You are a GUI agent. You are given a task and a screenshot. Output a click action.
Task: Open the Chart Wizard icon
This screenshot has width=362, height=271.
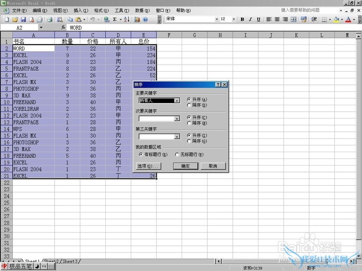(x=137, y=20)
